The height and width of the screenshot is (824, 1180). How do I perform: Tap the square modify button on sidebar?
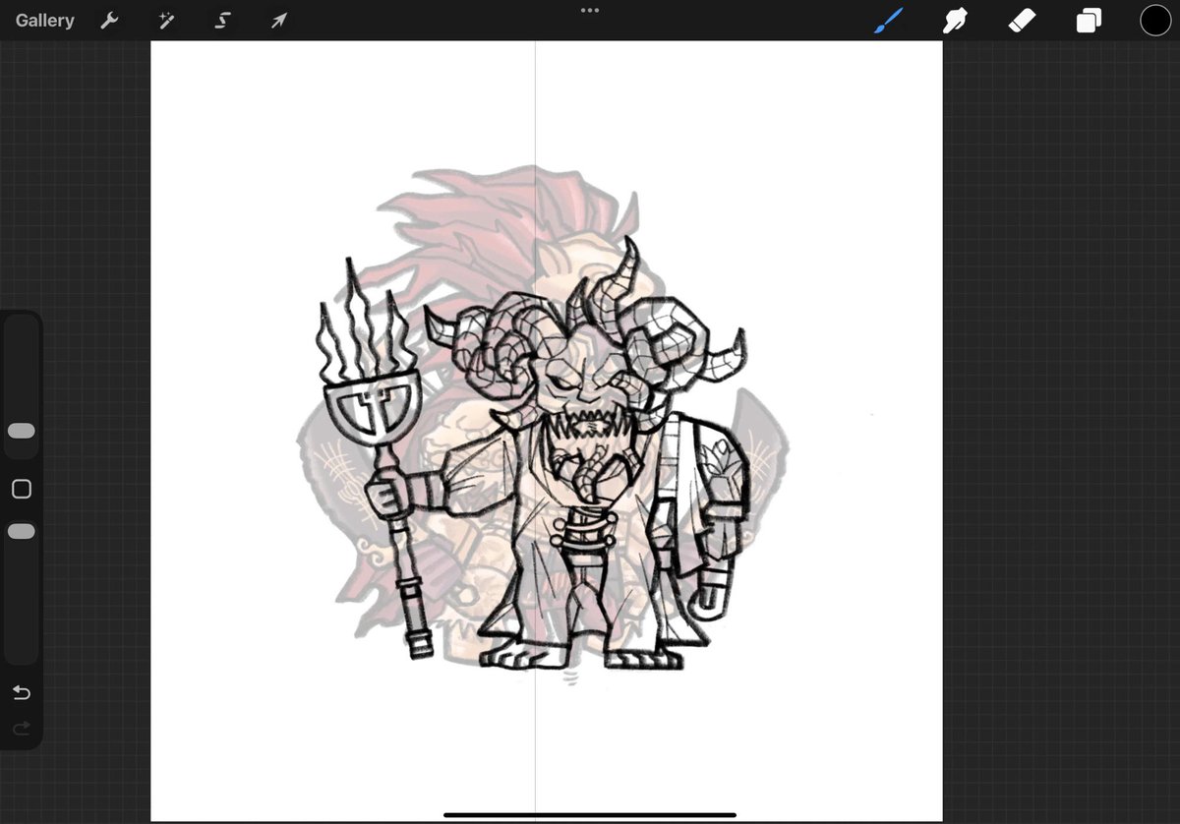pos(21,489)
